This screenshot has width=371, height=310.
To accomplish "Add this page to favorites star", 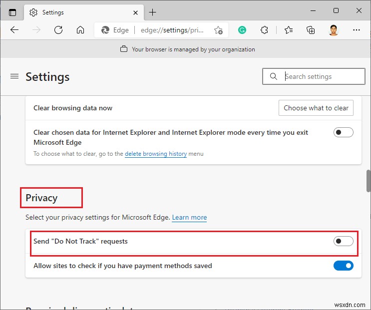I will point(218,30).
